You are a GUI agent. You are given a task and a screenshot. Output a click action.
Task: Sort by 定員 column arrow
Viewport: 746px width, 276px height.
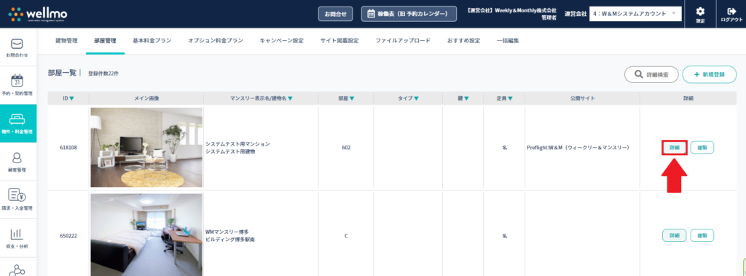[510, 98]
